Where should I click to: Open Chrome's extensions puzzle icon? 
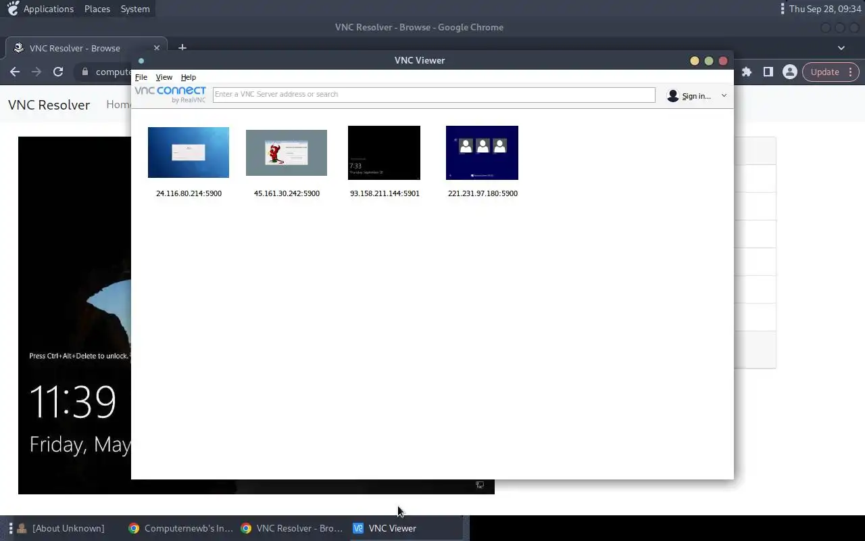747,72
